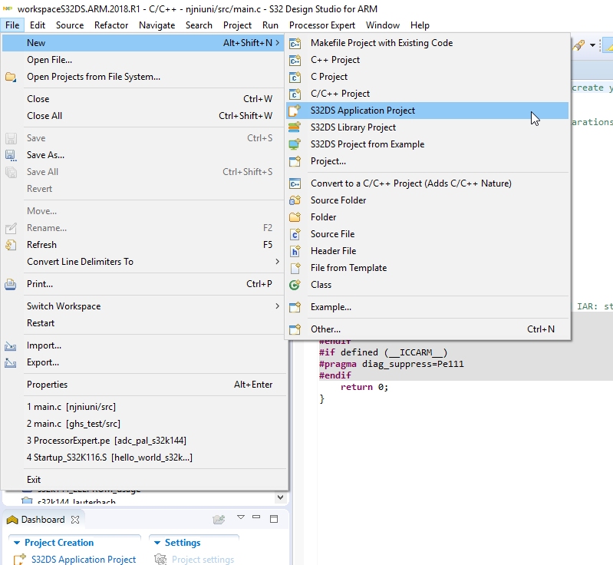Viewport: 613px width, 565px height.
Task: Choose Exit from File menu
Action: (x=143, y=480)
